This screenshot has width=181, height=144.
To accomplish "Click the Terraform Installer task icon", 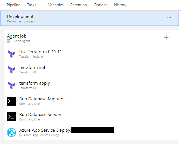I will click(11, 54).
